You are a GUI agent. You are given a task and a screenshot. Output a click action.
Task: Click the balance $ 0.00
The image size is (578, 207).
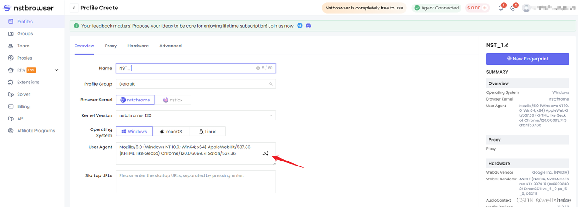pyautogui.click(x=474, y=8)
